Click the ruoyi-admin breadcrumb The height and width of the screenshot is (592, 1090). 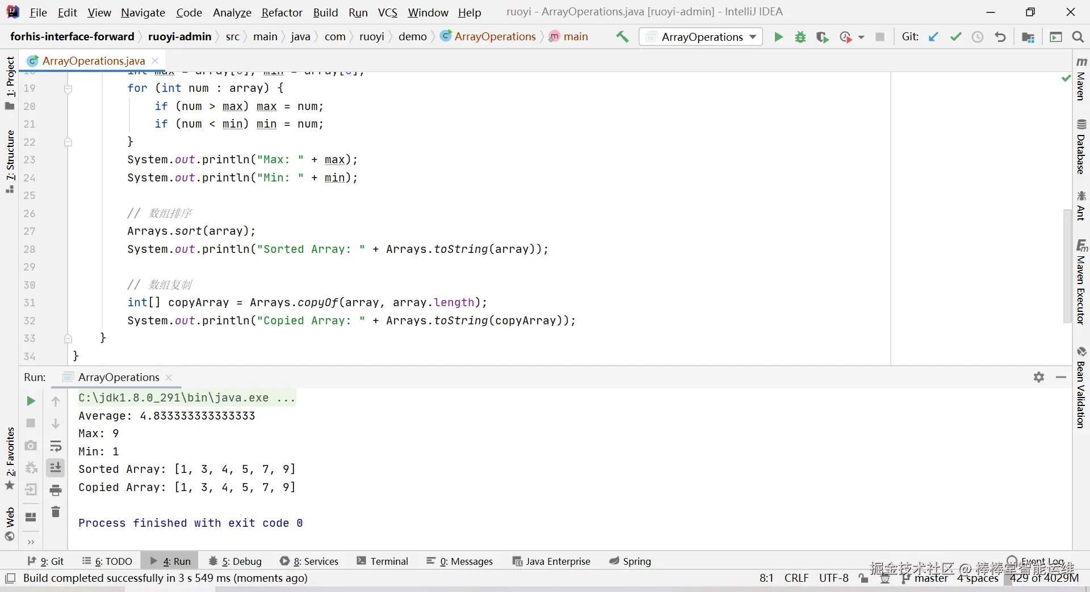tap(179, 36)
